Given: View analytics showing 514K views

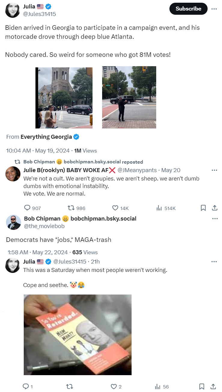Looking at the screenshot, I should click(159, 208).
